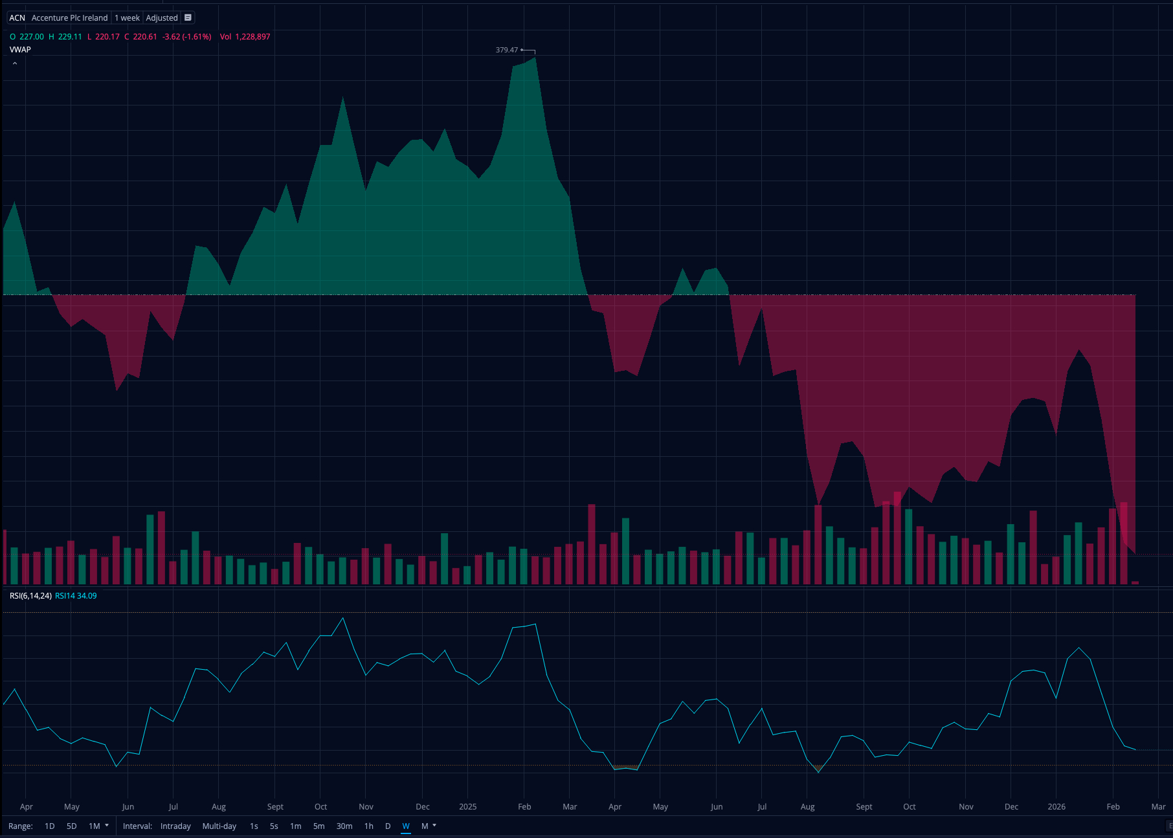Click the 379.47 high price marker
The image size is (1173, 838).
[507, 50]
